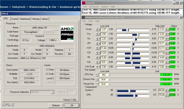The image size is (184, 109).
Task: Increase System 1 temperature high limit arrow
Action: [169, 90]
